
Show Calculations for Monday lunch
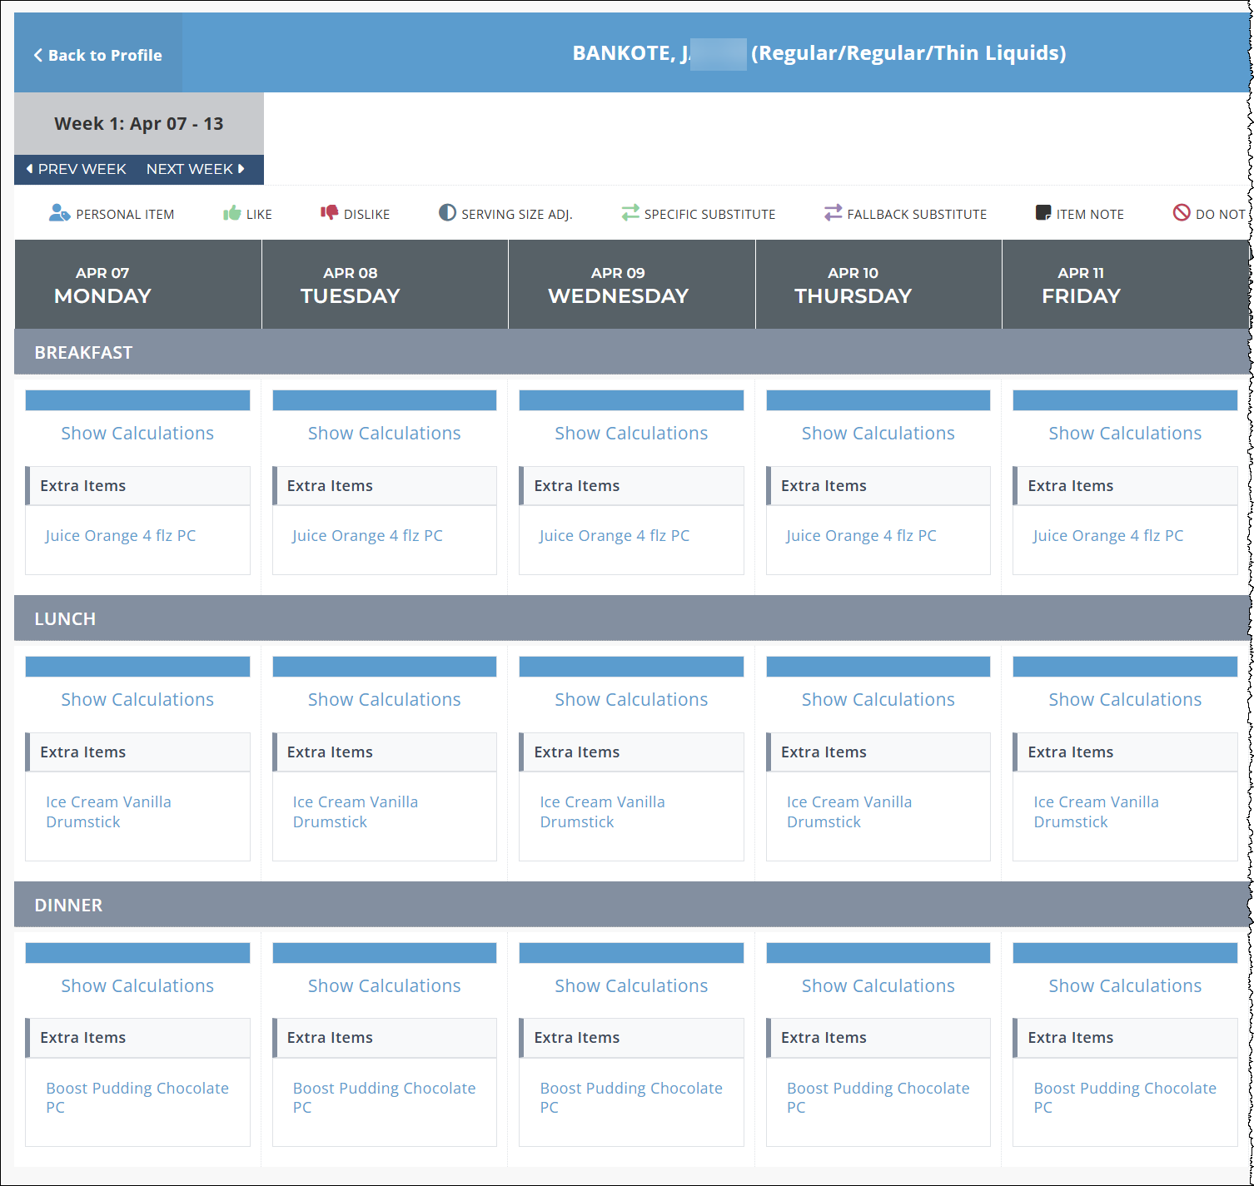tap(137, 700)
